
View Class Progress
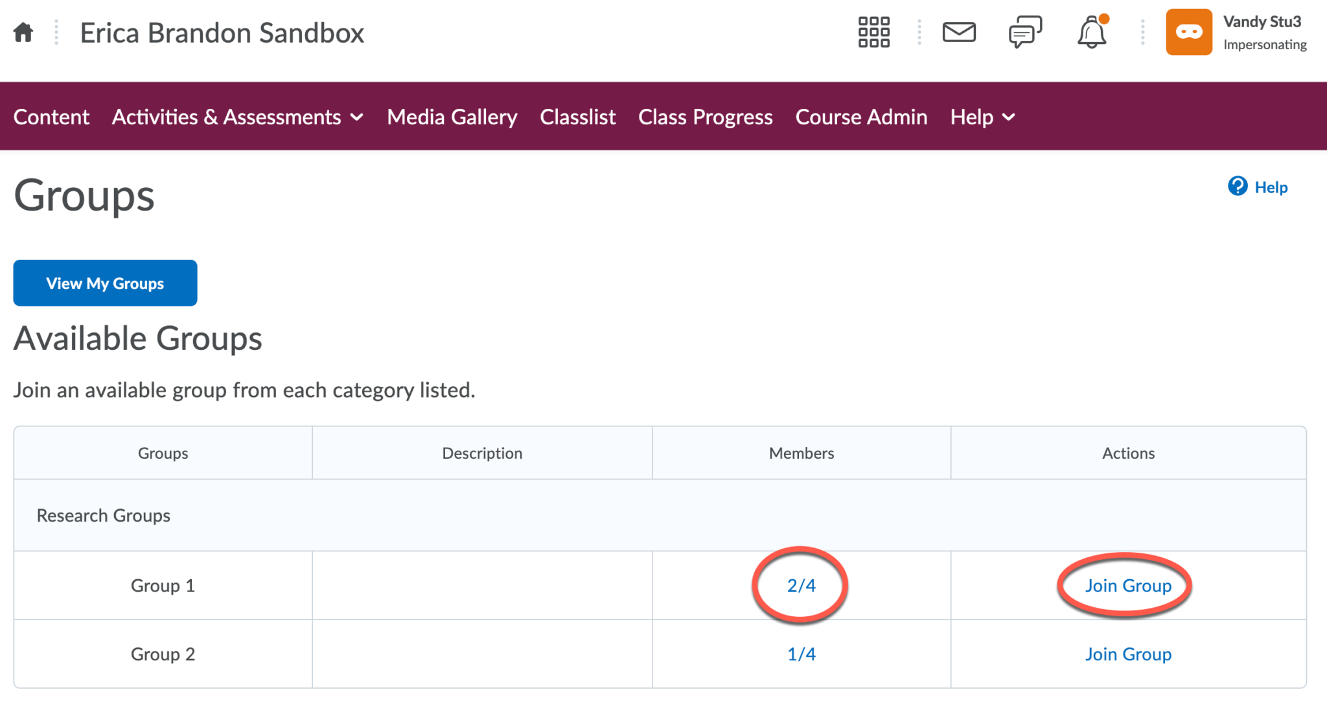pos(705,117)
